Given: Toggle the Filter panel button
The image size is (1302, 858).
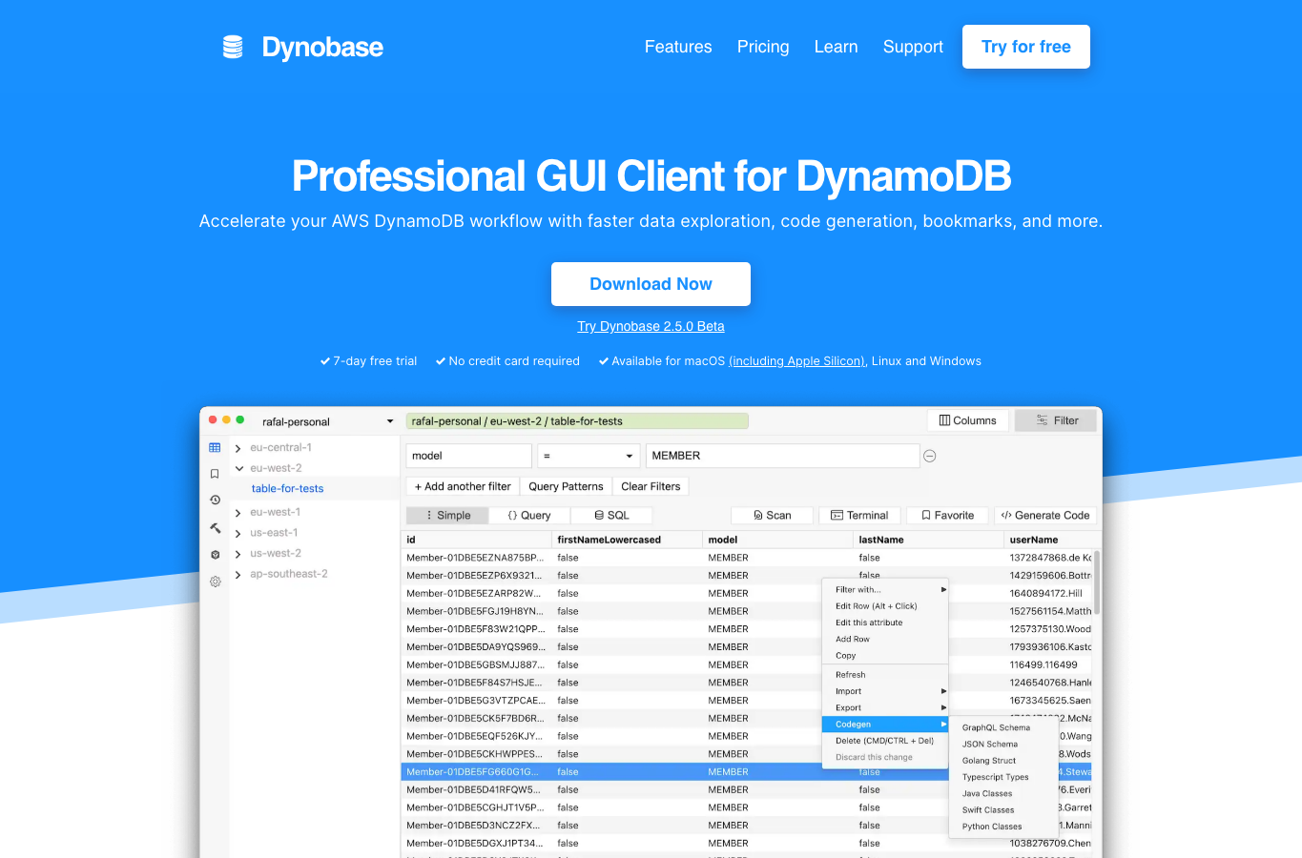Looking at the screenshot, I should (1056, 420).
